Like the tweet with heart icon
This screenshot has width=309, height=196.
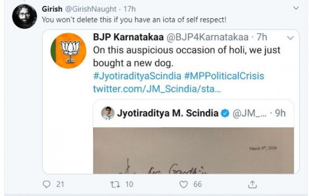(184, 184)
